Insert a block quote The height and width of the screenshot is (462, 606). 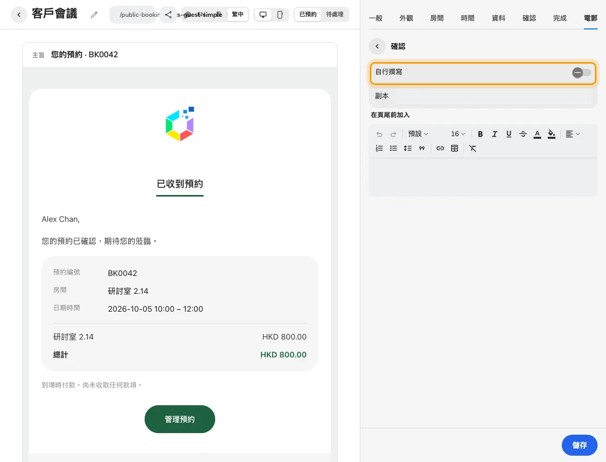422,148
